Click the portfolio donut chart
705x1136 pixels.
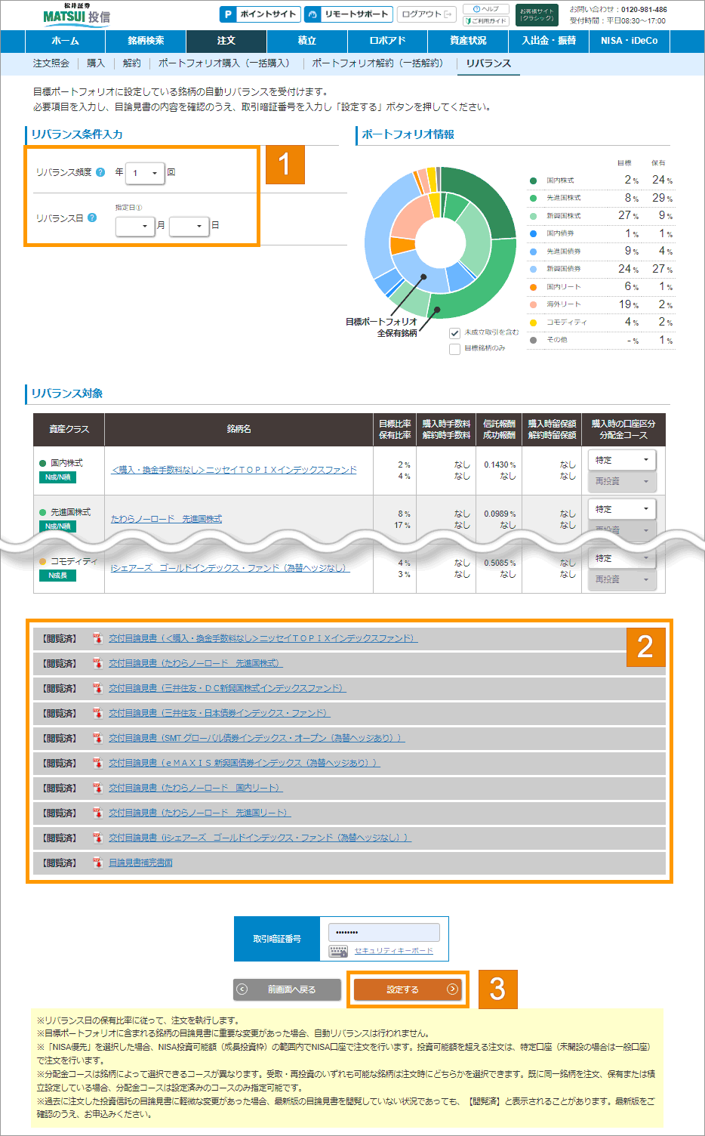point(441,242)
